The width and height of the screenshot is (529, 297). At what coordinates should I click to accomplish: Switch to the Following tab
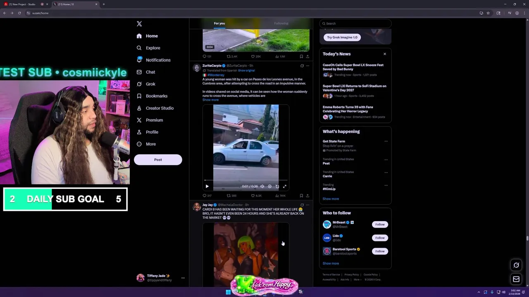(x=281, y=24)
